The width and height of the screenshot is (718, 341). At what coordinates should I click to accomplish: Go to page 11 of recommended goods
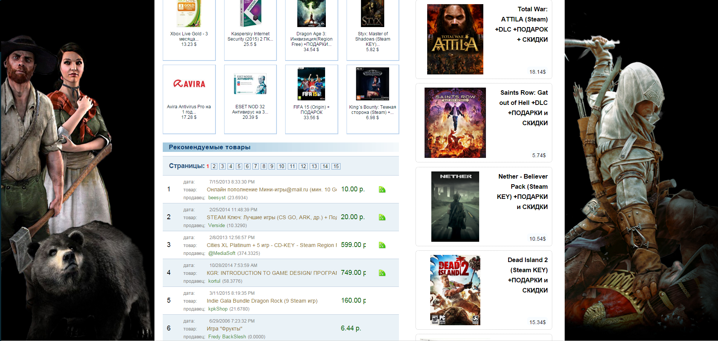[292, 166]
